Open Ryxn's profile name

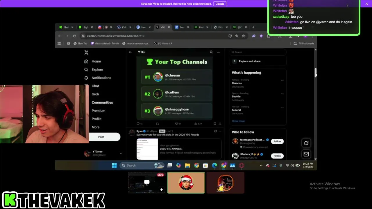pos(139,131)
